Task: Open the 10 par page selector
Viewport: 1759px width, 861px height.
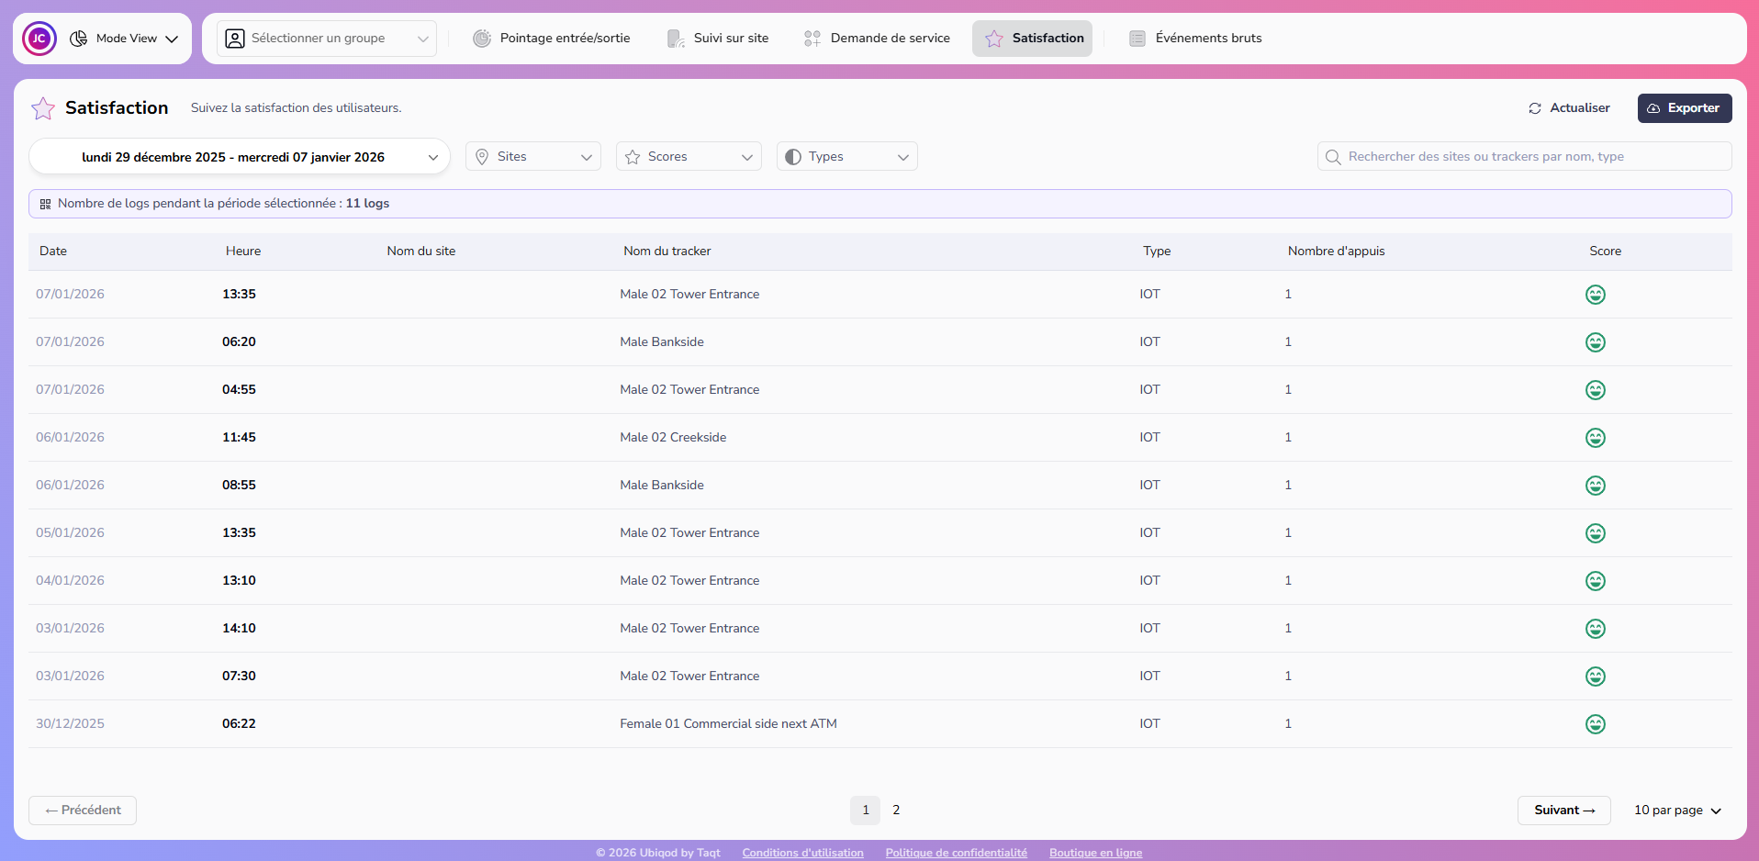Action: click(1676, 810)
